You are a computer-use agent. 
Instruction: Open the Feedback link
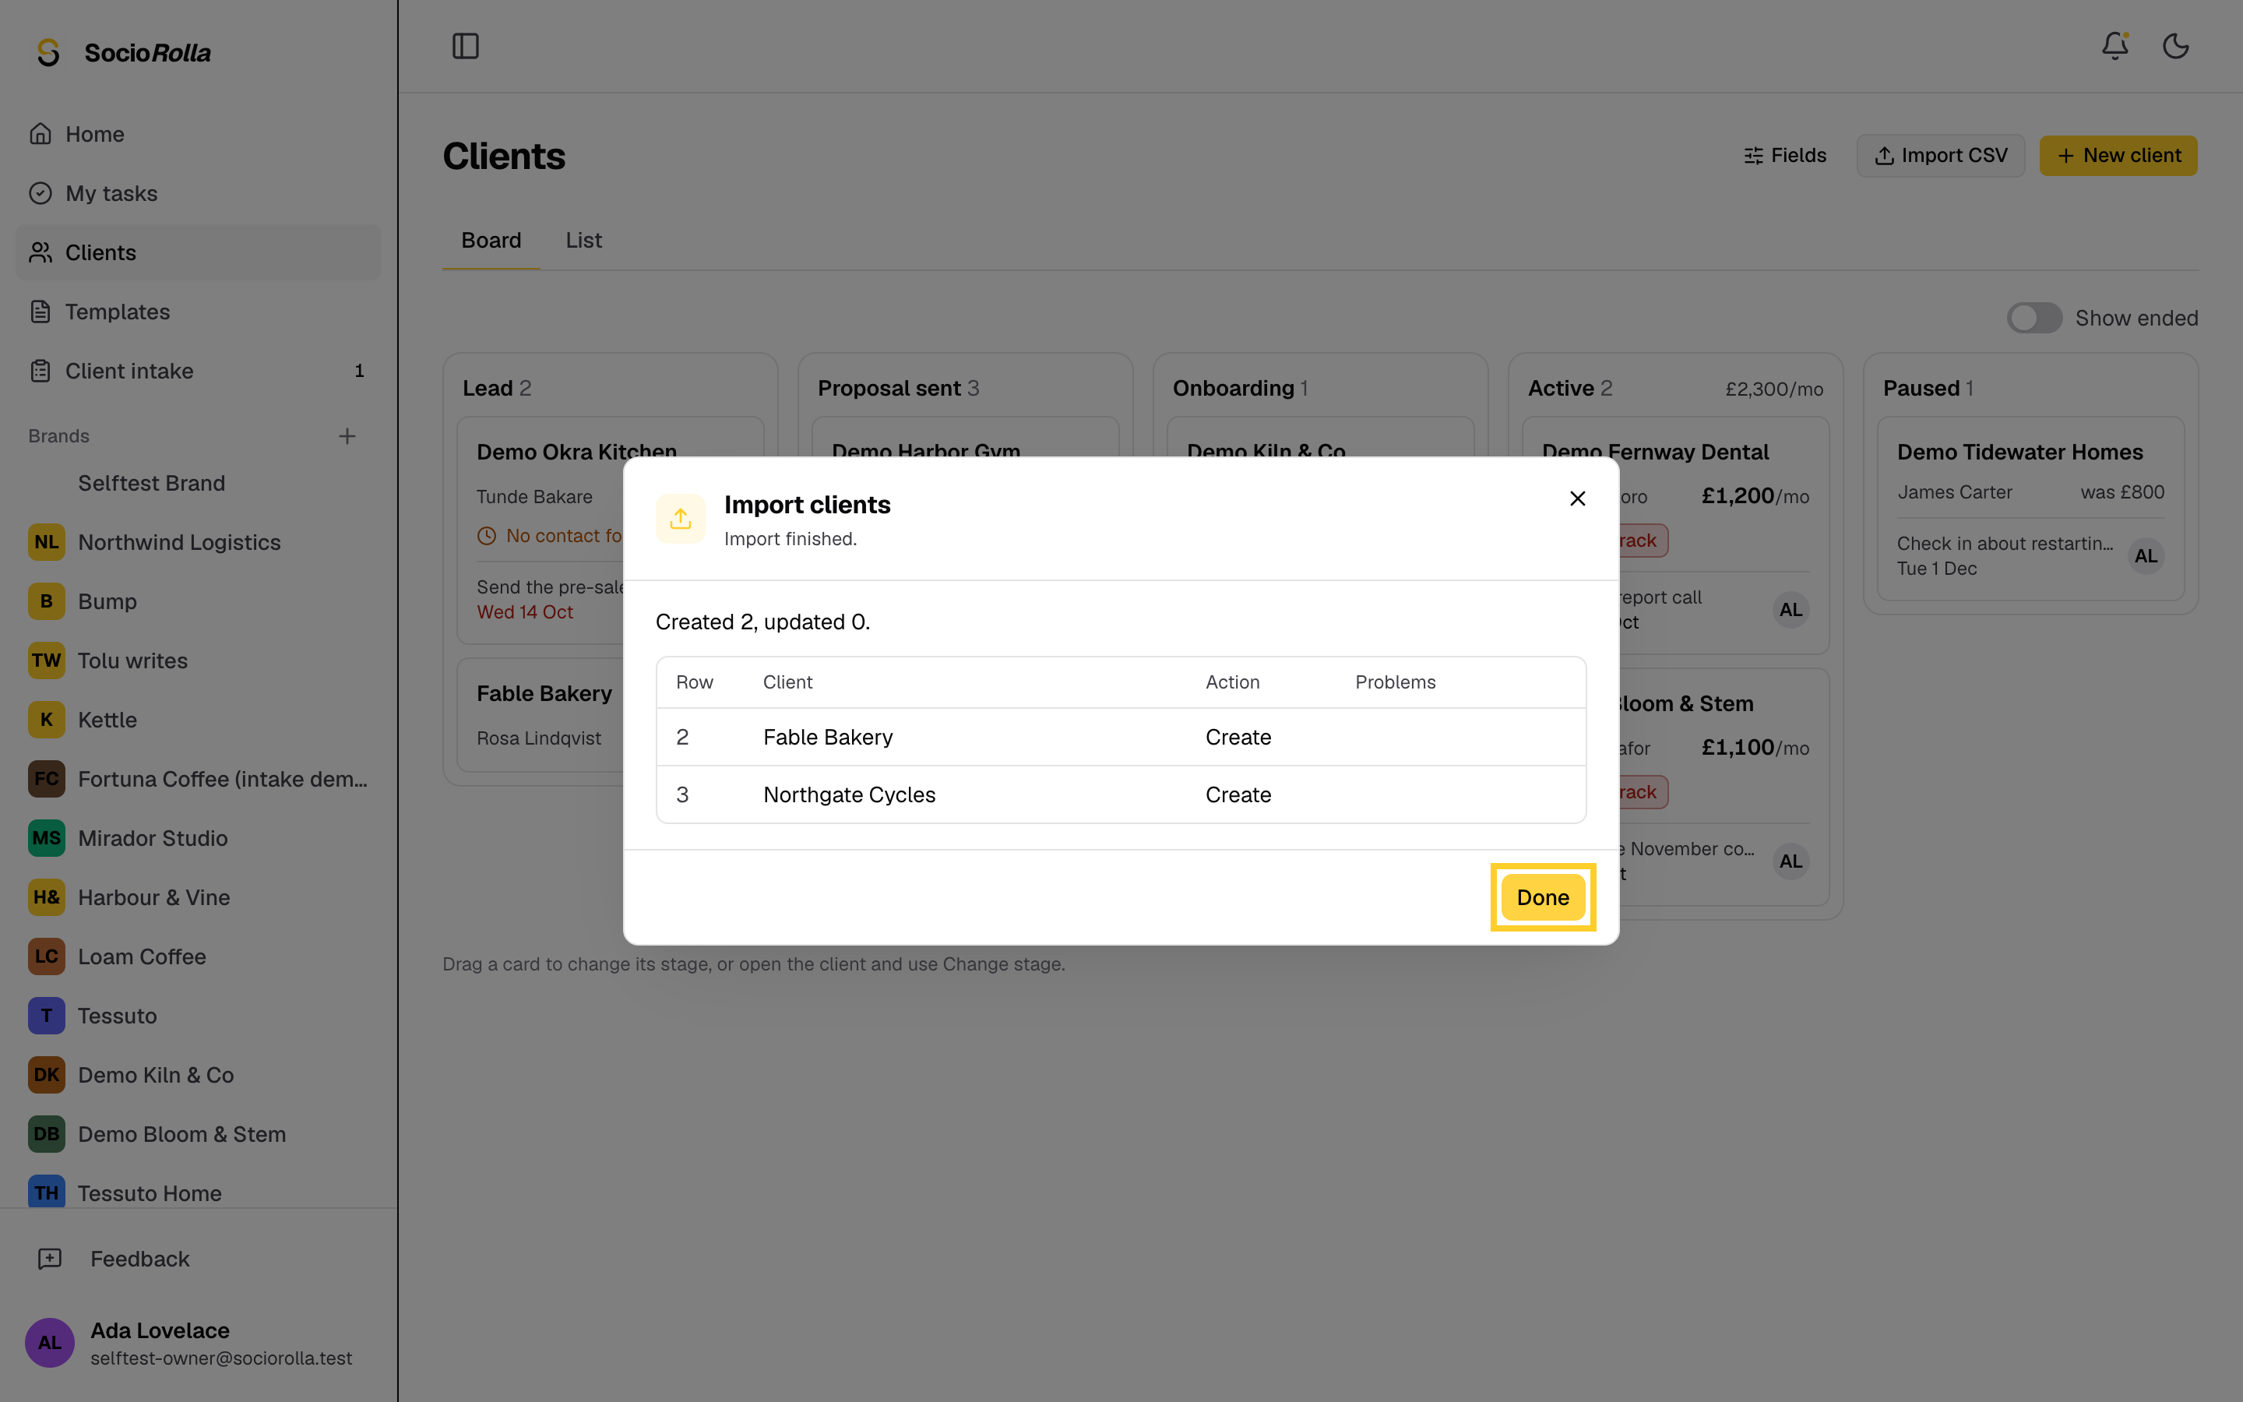tap(199, 1258)
